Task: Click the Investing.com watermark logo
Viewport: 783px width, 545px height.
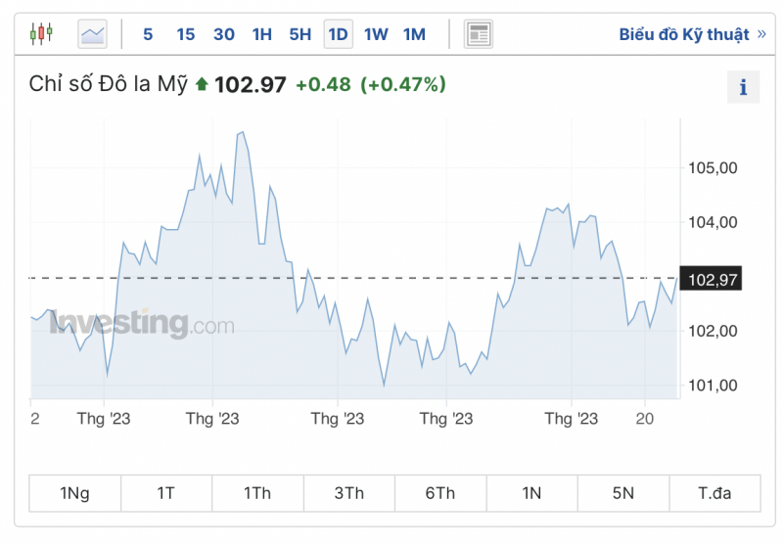Action: pyautogui.click(x=142, y=324)
